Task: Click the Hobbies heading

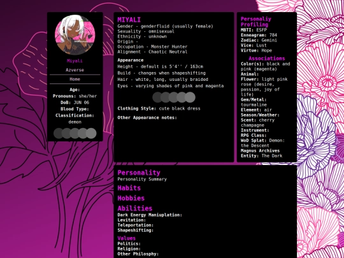Action: point(131,198)
